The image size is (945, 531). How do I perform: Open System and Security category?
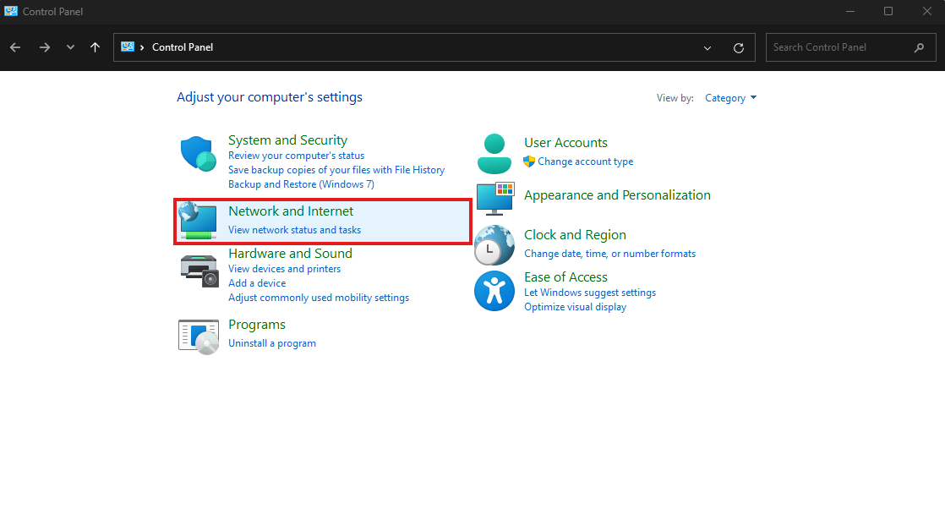point(287,140)
